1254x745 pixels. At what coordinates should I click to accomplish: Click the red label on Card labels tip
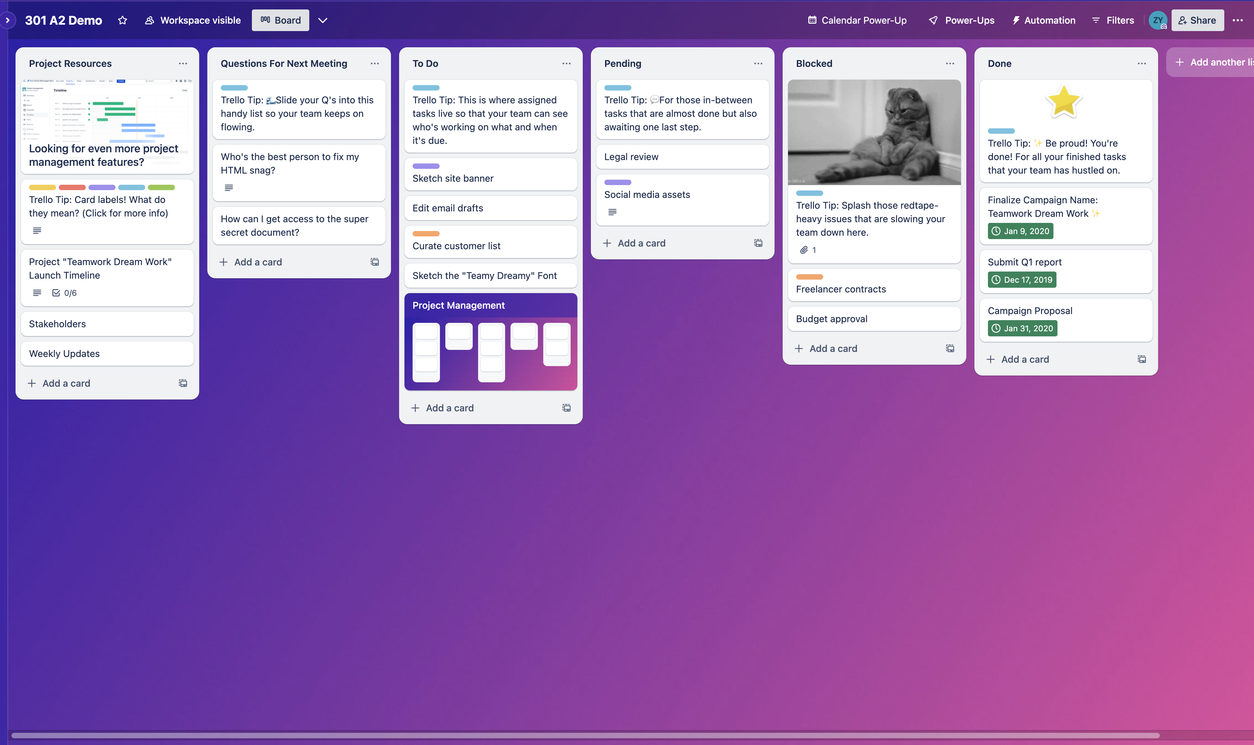[72, 187]
